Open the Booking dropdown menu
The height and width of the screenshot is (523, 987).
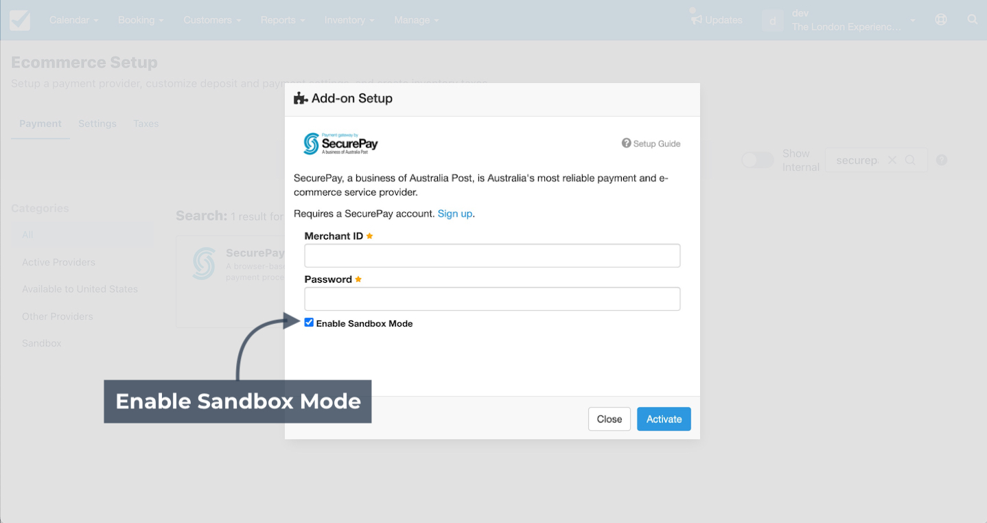click(141, 20)
